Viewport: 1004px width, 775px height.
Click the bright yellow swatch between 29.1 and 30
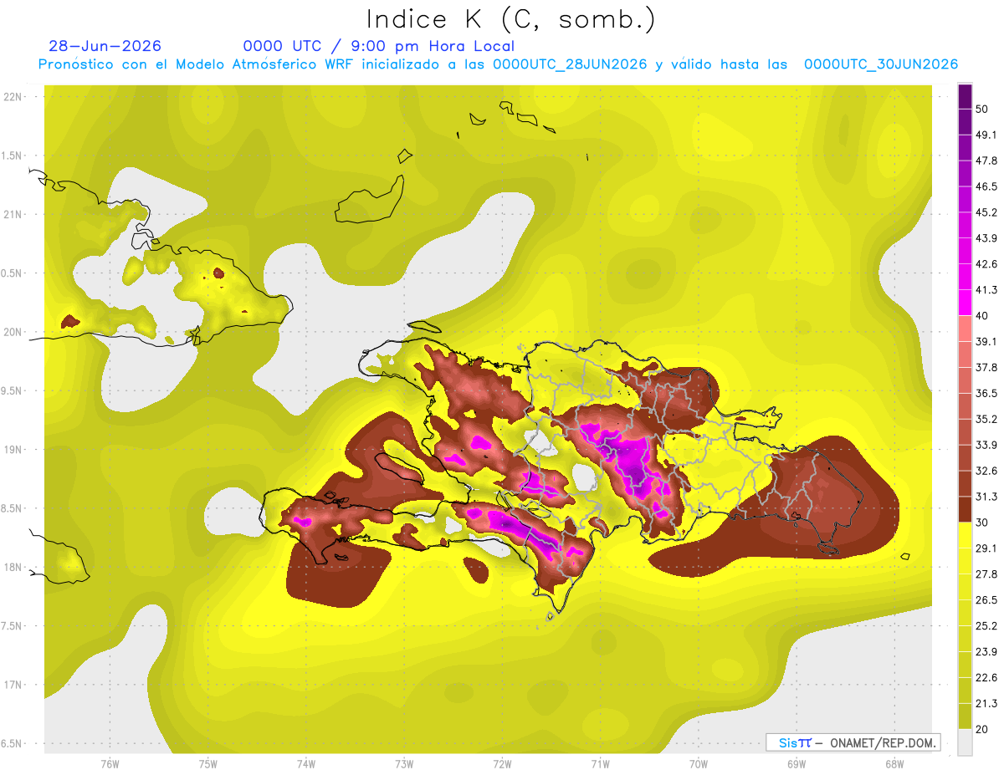[x=965, y=535]
